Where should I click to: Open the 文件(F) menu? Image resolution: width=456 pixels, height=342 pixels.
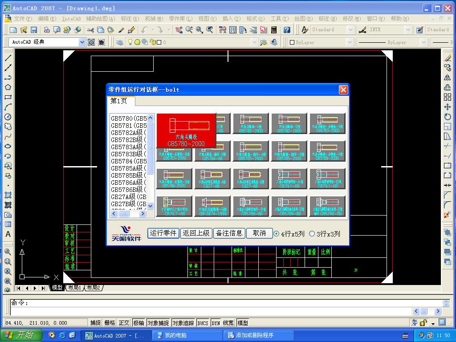tap(23, 19)
